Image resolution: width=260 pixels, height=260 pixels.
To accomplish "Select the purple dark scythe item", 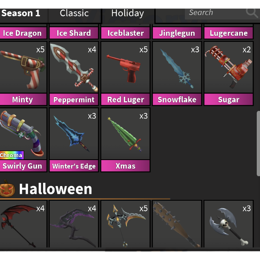I will 74,224.
